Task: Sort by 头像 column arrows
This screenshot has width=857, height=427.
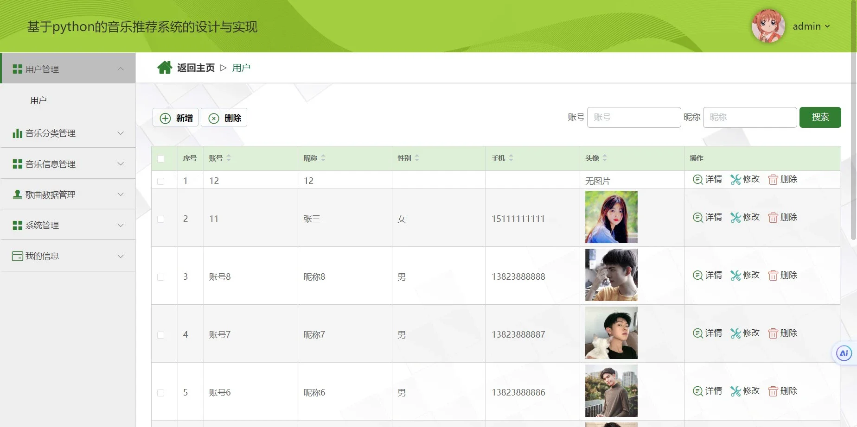Action: coord(605,158)
